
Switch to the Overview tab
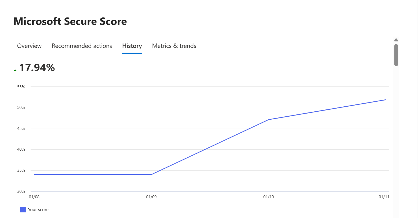[x=29, y=46]
